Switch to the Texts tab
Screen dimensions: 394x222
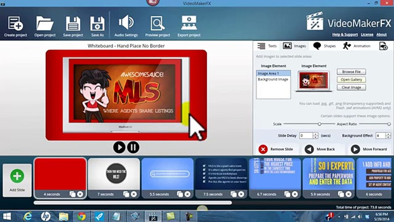[267, 46]
